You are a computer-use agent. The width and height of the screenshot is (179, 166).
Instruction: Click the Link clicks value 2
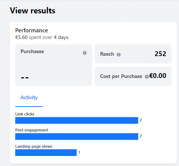[141, 120]
